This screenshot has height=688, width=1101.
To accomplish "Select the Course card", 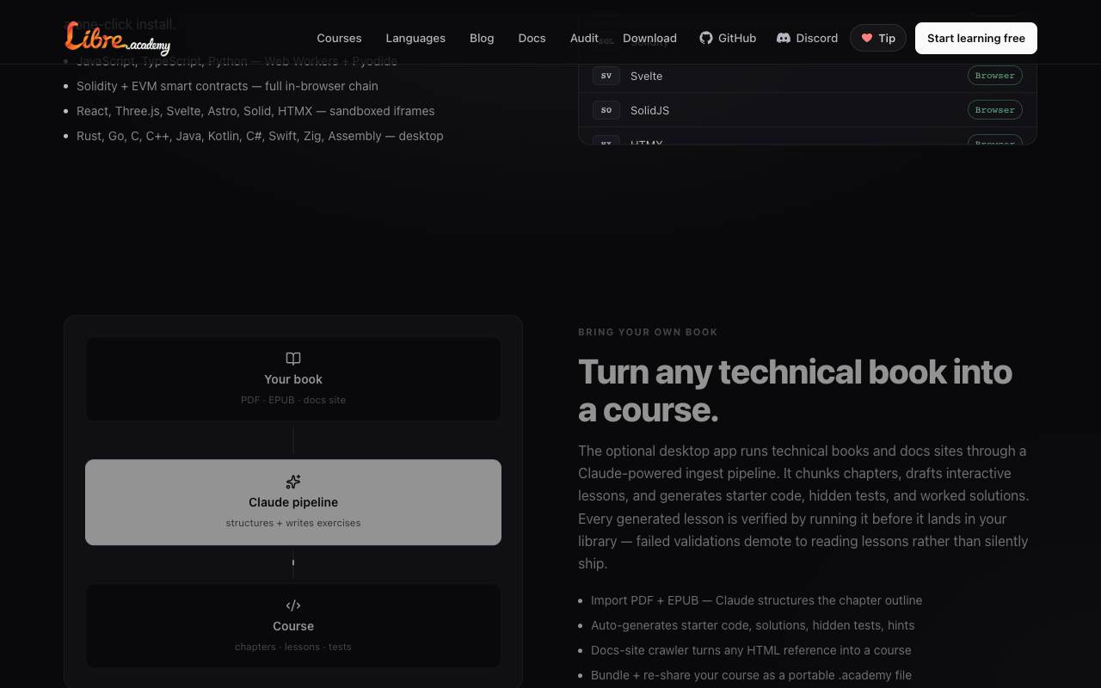I will 293,626.
